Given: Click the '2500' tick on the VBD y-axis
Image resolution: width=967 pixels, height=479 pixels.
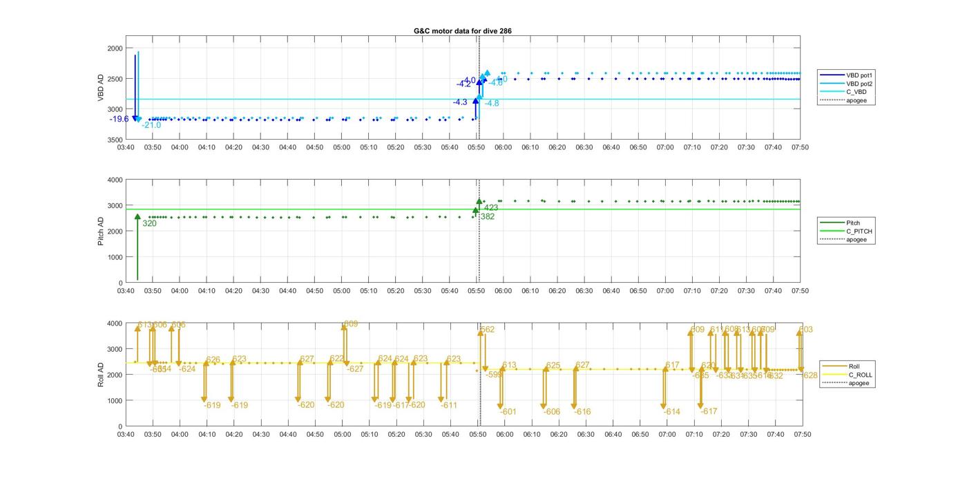Looking at the screenshot, I should coord(115,79).
